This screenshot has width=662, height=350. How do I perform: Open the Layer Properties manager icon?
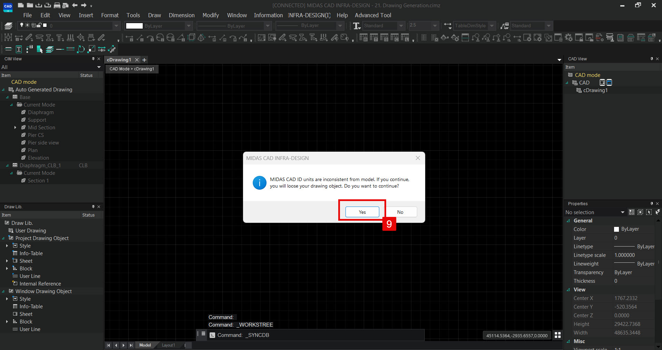(8, 26)
